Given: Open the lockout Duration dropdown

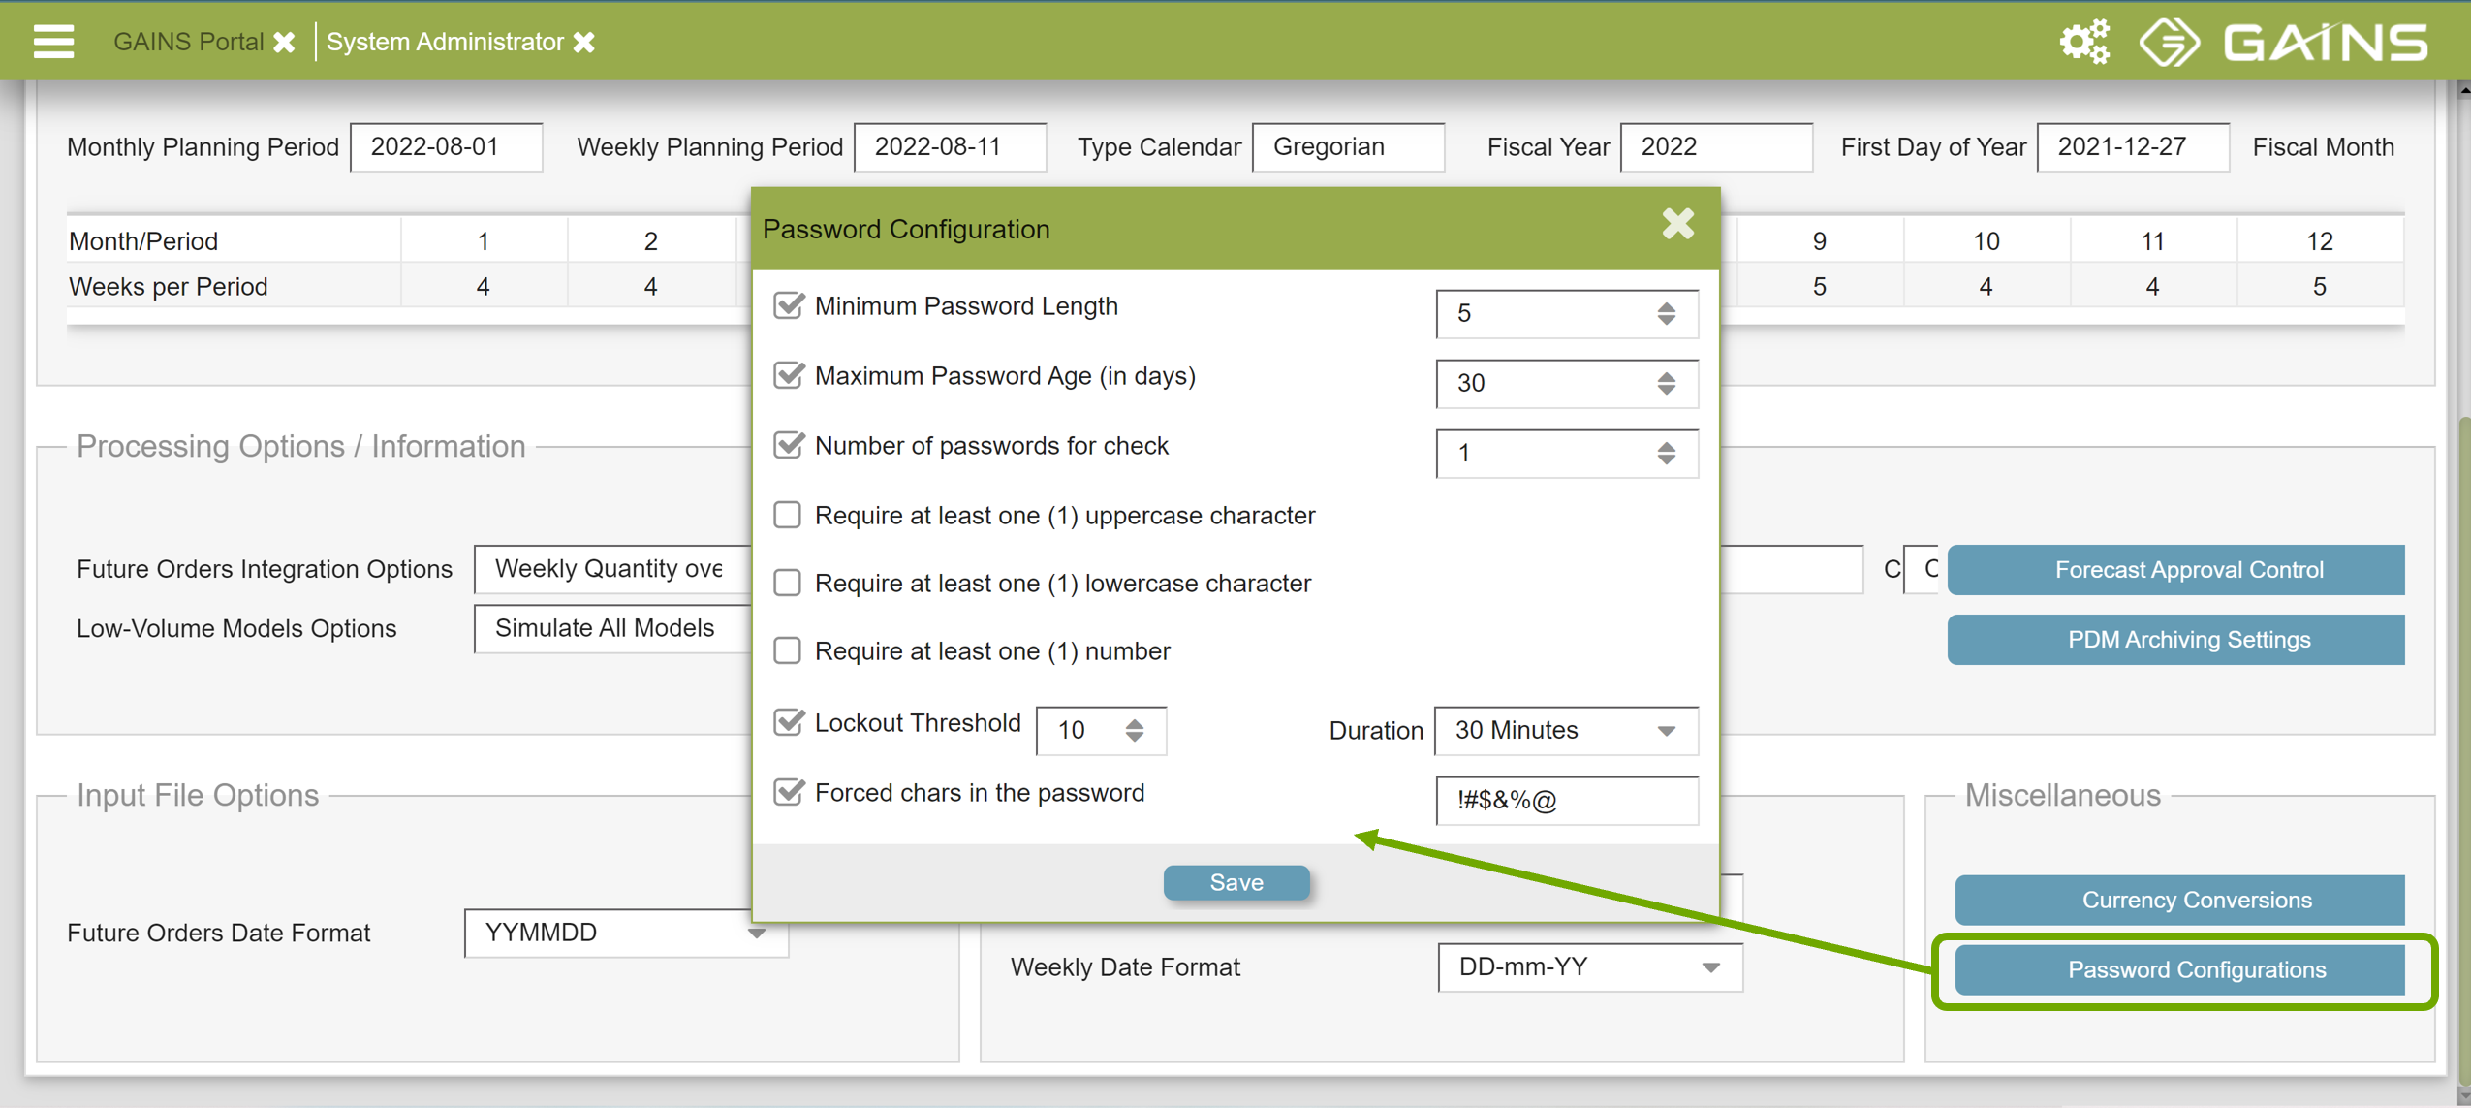Looking at the screenshot, I should (1565, 730).
